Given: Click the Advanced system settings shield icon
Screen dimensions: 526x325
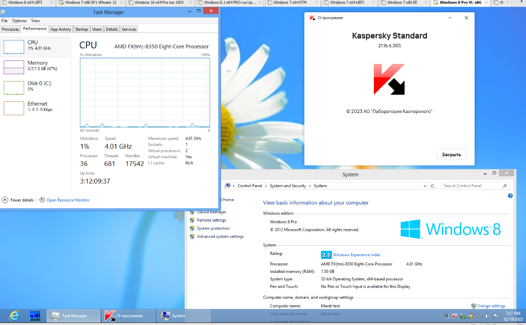Looking at the screenshot, I should pyautogui.click(x=192, y=237).
